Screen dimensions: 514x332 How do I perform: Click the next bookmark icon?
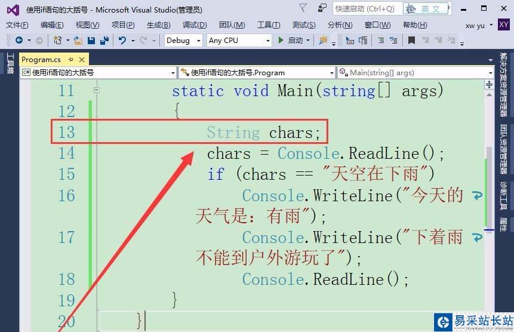pyautogui.click(x=438, y=40)
